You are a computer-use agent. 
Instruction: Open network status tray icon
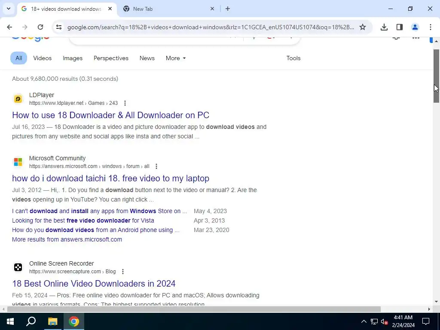pyautogui.click(x=374, y=321)
